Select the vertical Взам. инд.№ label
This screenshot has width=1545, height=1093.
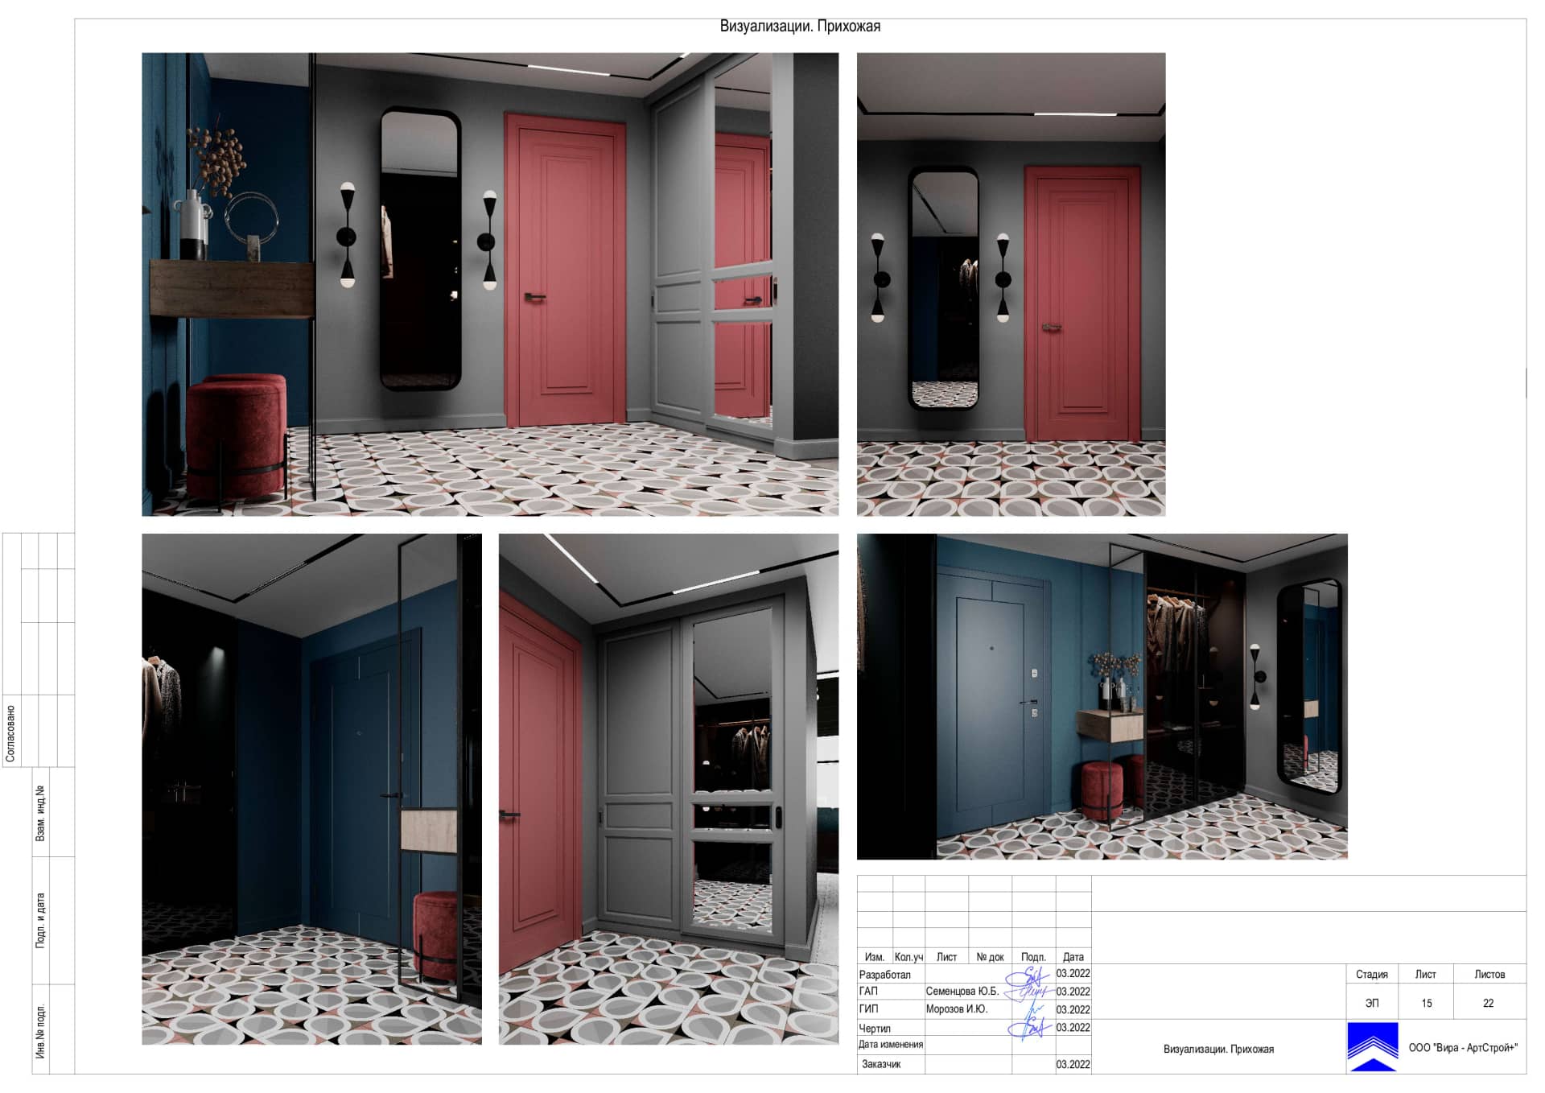[40, 814]
